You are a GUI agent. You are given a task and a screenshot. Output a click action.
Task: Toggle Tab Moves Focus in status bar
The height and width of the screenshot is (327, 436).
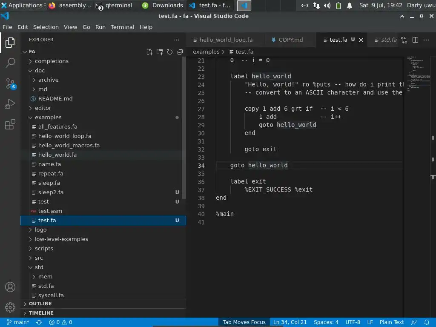(x=244, y=322)
